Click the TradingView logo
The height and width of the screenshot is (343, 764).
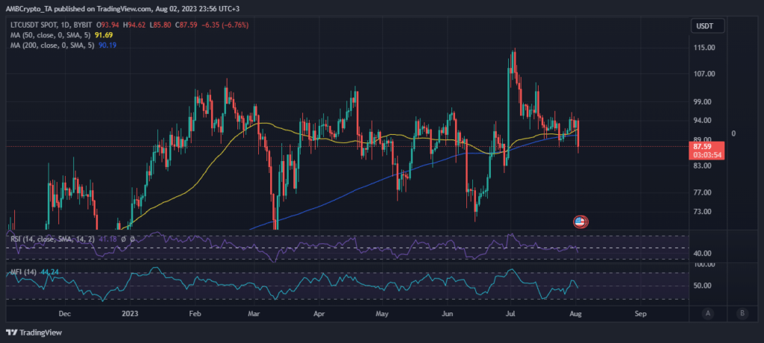click(34, 333)
